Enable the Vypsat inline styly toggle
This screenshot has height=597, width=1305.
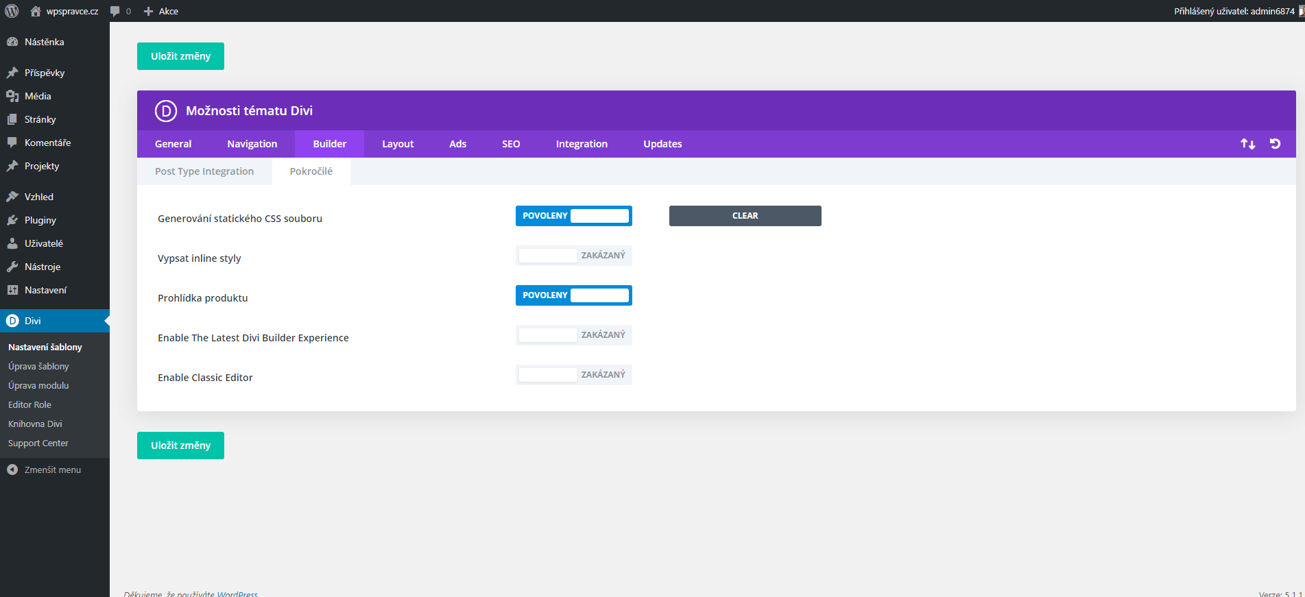(574, 256)
